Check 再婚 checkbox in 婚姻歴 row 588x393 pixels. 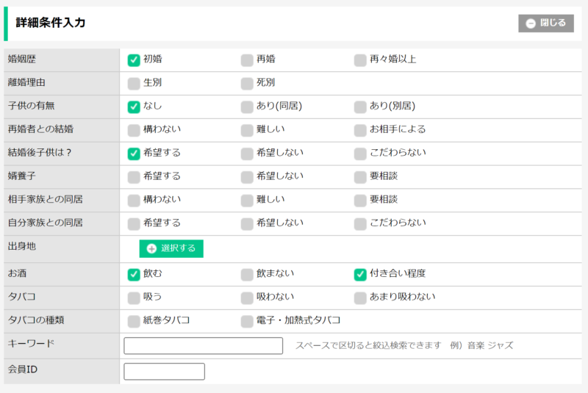[247, 60]
